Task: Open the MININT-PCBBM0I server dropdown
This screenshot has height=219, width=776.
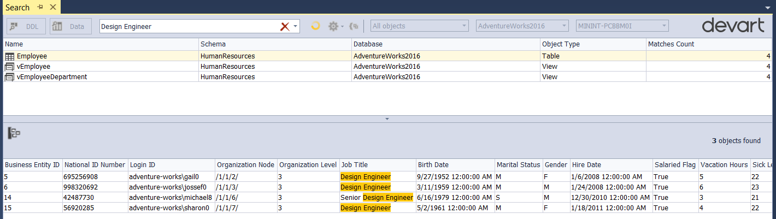Action: 622,26
